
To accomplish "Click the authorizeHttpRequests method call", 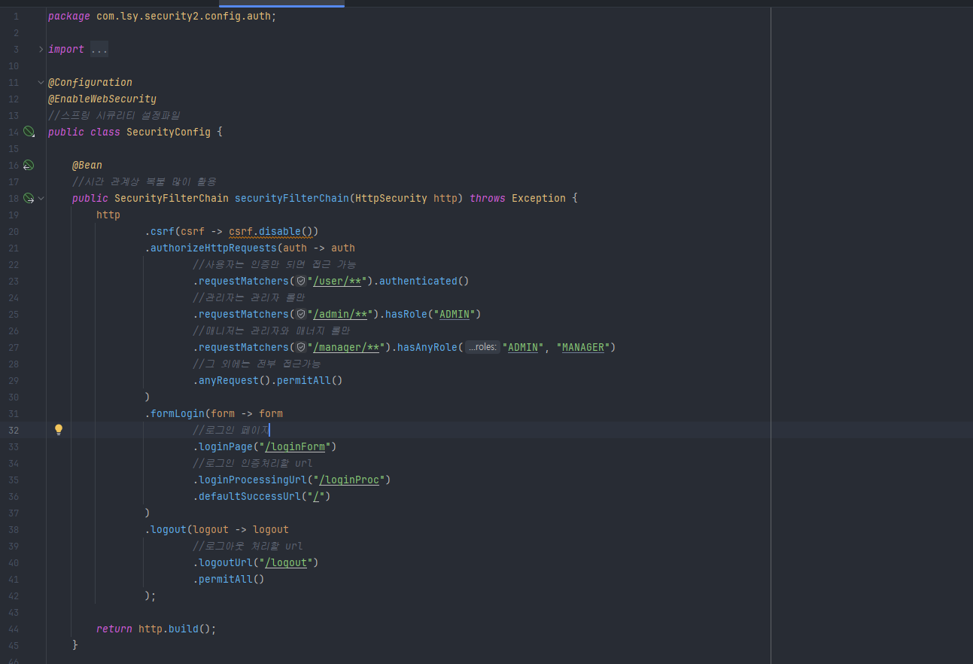I will click(x=214, y=248).
